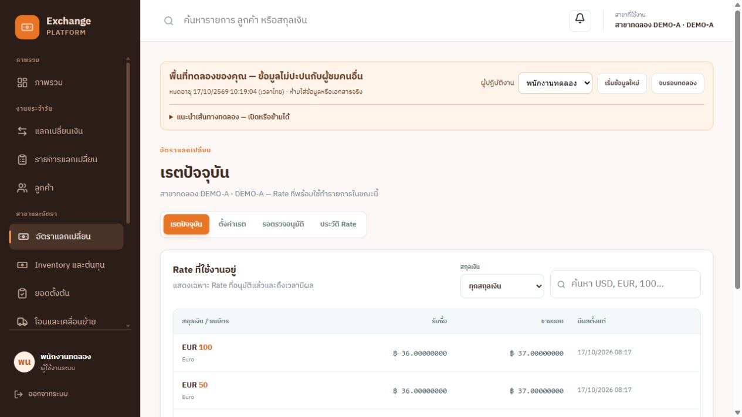Open รายการแลกเปลี่ยน in the sidebar

tap(66, 159)
